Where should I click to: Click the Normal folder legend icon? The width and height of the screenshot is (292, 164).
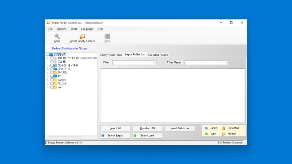point(223,134)
